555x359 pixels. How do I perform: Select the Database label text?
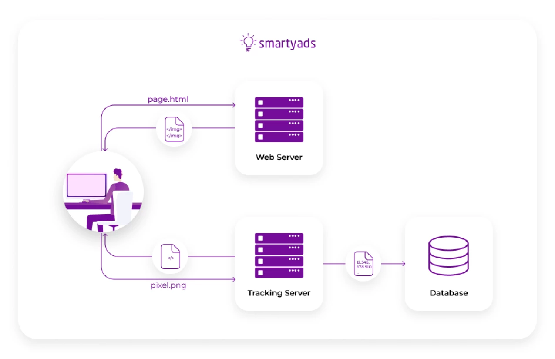(448, 293)
